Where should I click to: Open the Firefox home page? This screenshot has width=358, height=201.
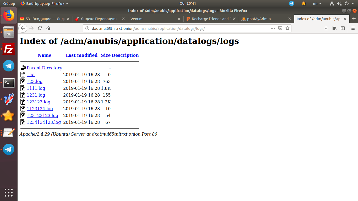pyautogui.click(x=48, y=28)
